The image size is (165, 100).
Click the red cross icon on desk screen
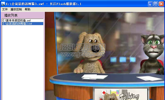tap(104, 93)
